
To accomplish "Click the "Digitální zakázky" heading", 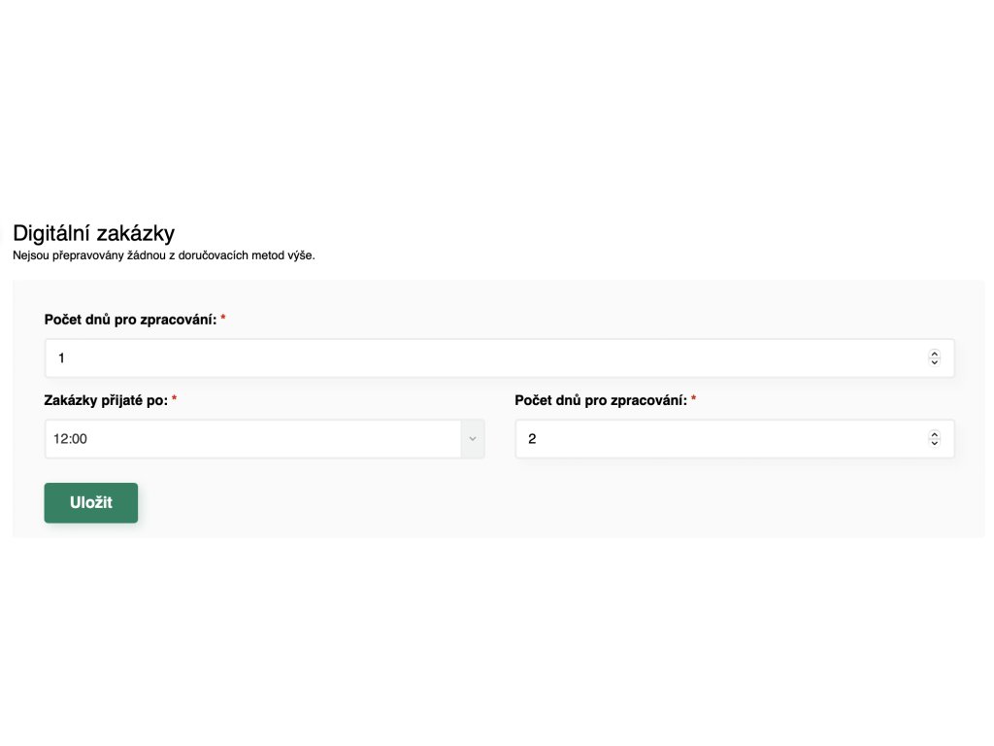I will click(94, 233).
